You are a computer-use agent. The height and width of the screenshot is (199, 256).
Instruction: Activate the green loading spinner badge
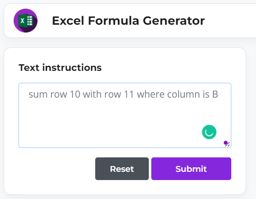tap(209, 132)
